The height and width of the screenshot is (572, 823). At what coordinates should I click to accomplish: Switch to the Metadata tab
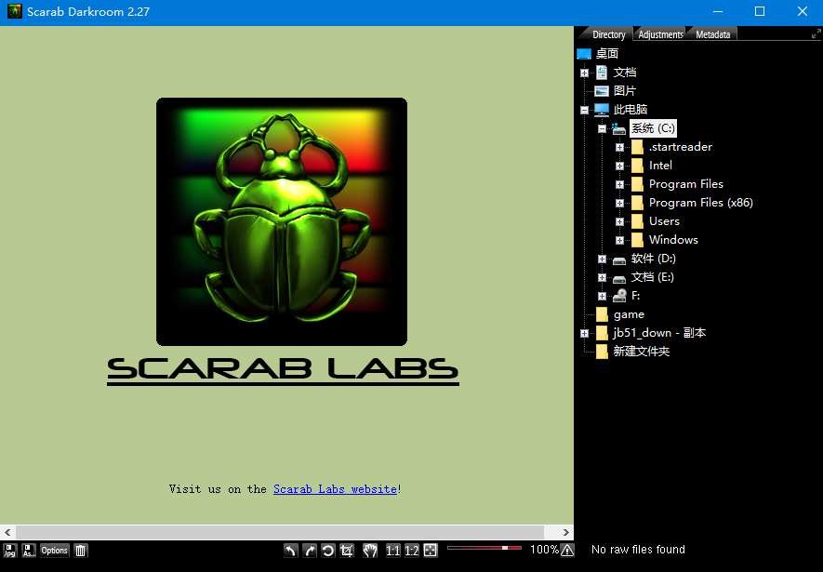click(712, 34)
